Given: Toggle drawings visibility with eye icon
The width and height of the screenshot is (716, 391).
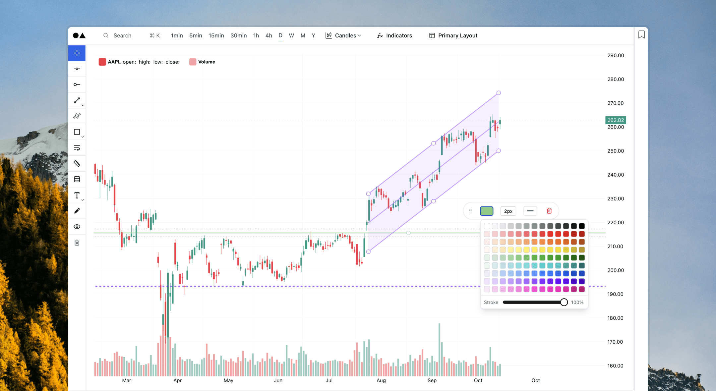Looking at the screenshot, I should [77, 227].
